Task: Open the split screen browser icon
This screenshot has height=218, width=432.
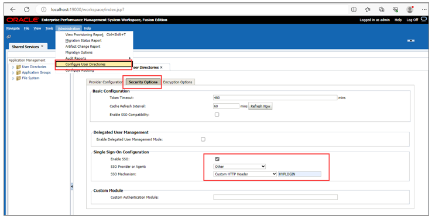Action: coord(354,9)
